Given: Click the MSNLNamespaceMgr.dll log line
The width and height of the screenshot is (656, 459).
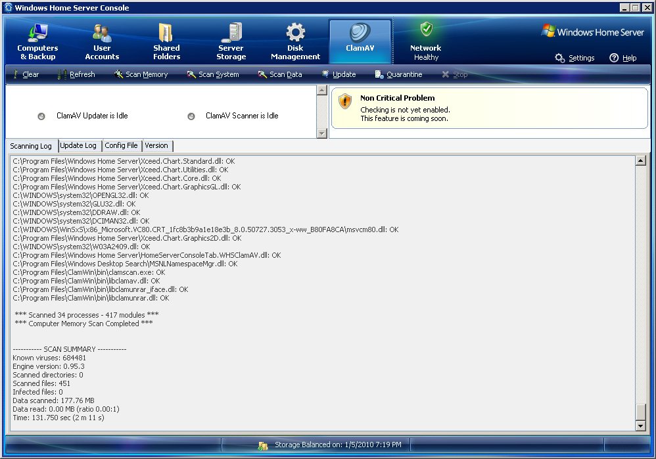Looking at the screenshot, I should [x=125, y=264].
